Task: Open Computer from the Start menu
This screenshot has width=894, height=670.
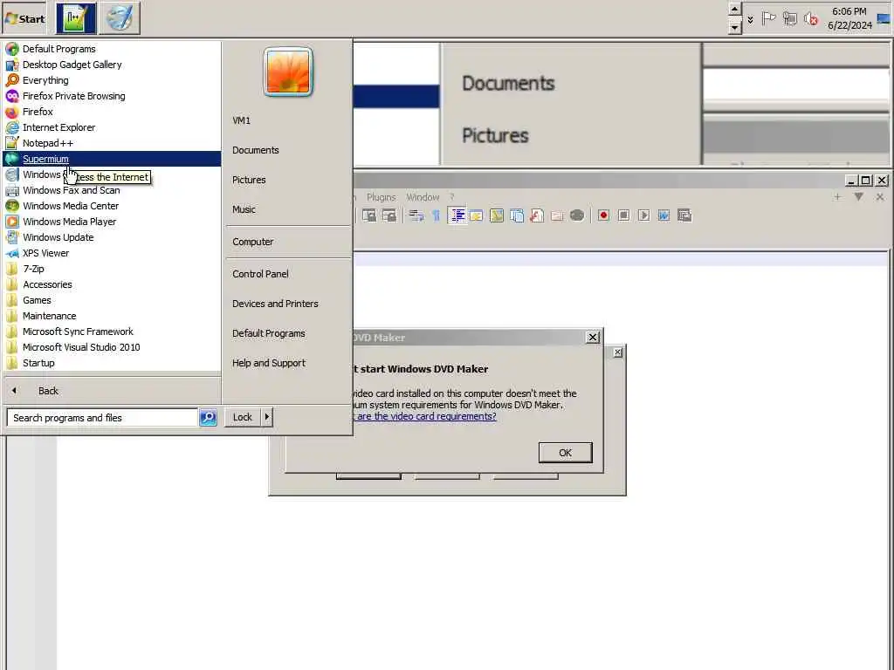Action: pyautogui.click(x=252, y=242)
